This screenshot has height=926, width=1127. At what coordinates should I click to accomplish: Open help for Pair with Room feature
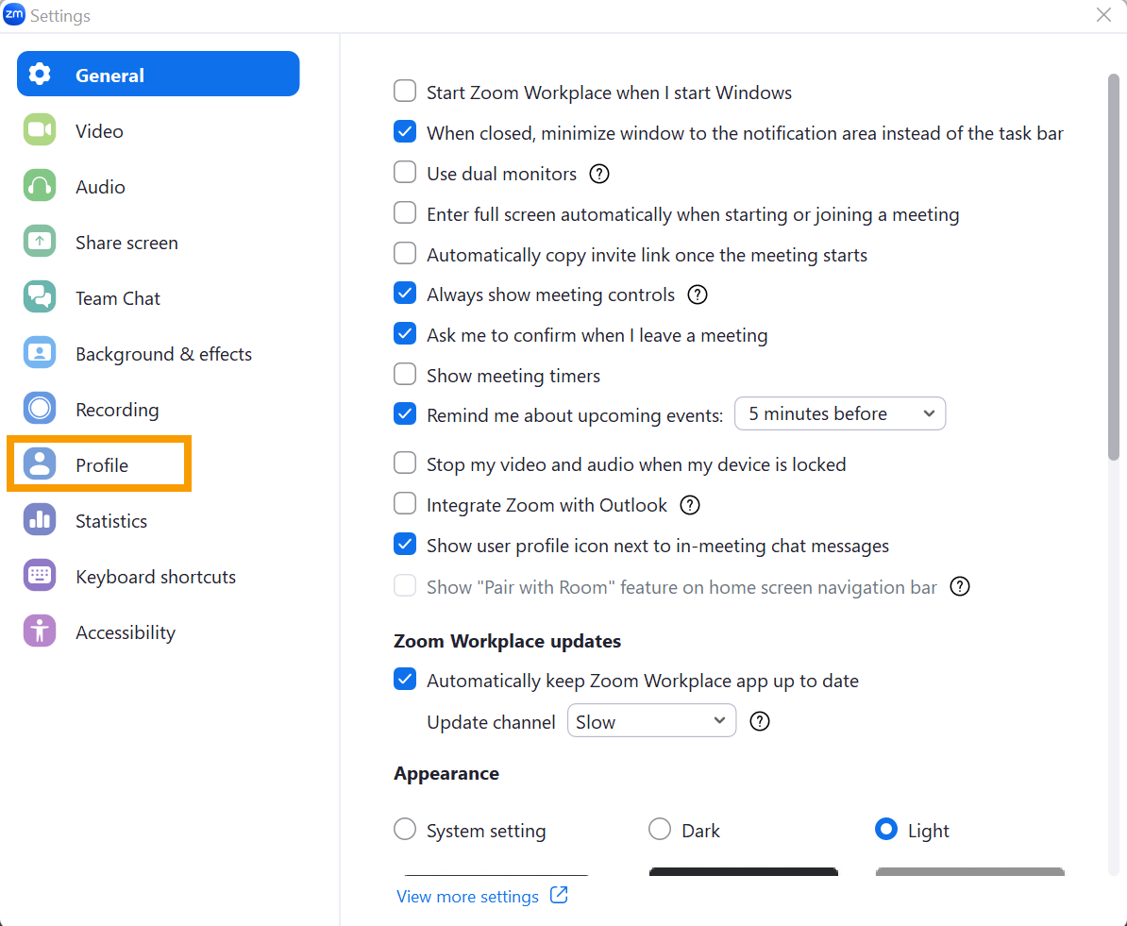pos(960,587)
